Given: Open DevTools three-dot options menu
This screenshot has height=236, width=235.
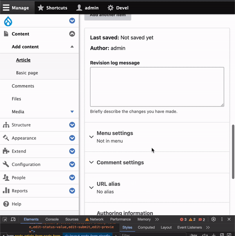Looking at the screenshot, I should point(222,220).
